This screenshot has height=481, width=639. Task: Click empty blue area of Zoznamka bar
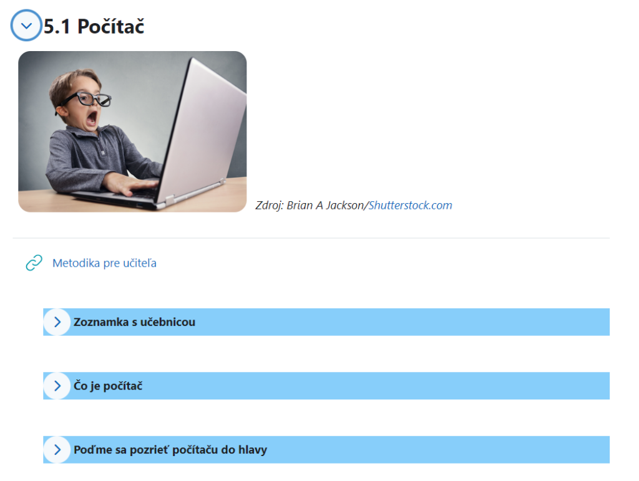coord(402,322)
